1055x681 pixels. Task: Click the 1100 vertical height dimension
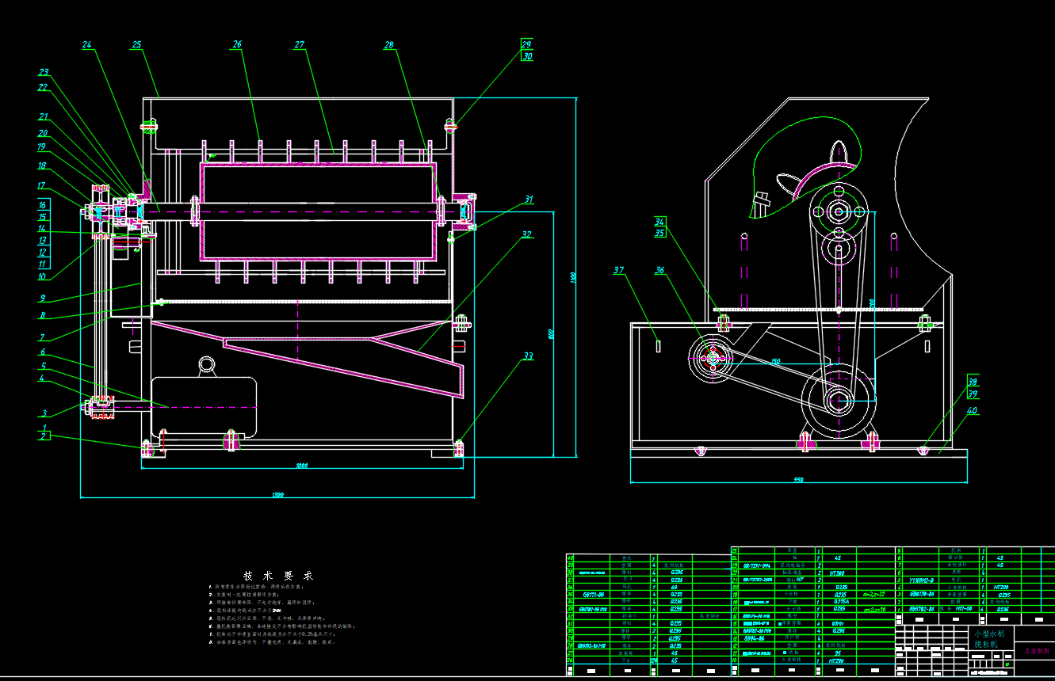coord(572,277)
